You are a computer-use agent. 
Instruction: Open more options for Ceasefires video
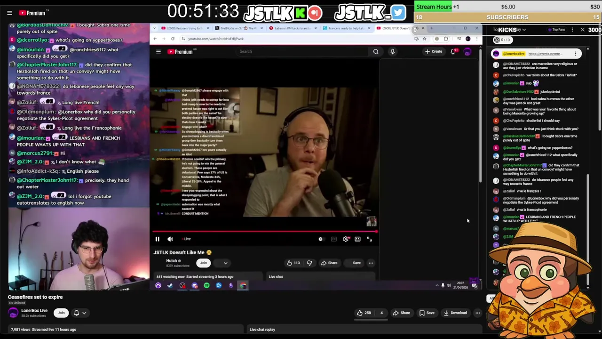(477, 313)
